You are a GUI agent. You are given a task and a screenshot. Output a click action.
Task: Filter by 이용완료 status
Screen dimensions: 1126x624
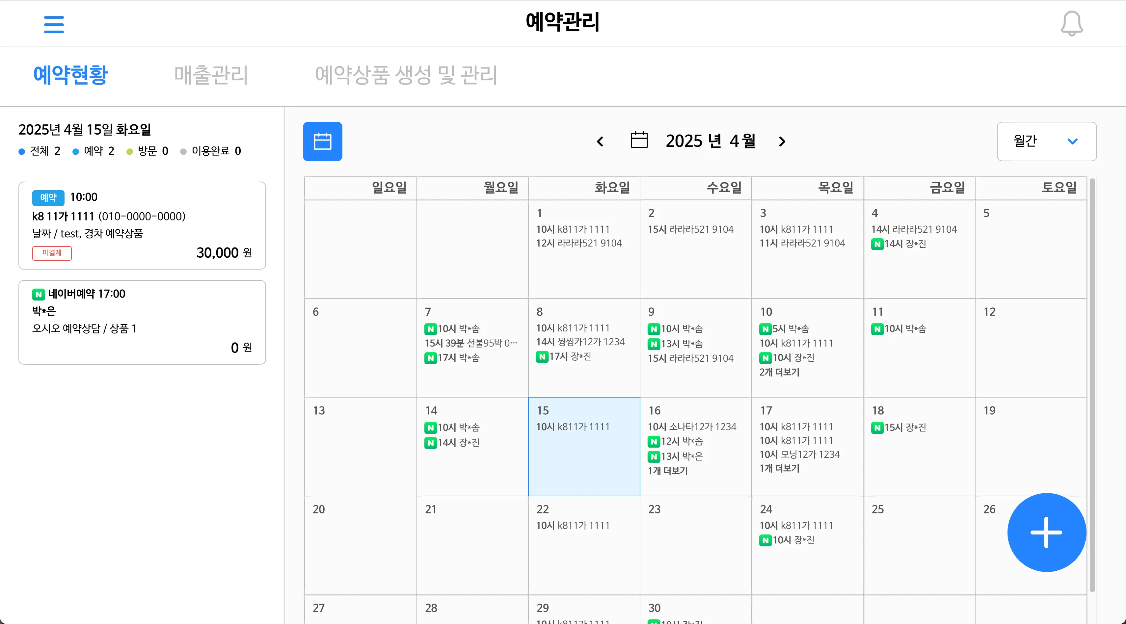pyautogui.click(x=211, y=151)
